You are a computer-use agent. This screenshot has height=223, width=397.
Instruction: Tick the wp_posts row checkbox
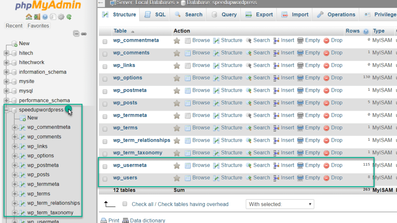tap(105, 104)
